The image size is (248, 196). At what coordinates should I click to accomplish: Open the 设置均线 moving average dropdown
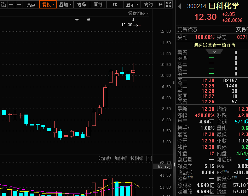138,13
